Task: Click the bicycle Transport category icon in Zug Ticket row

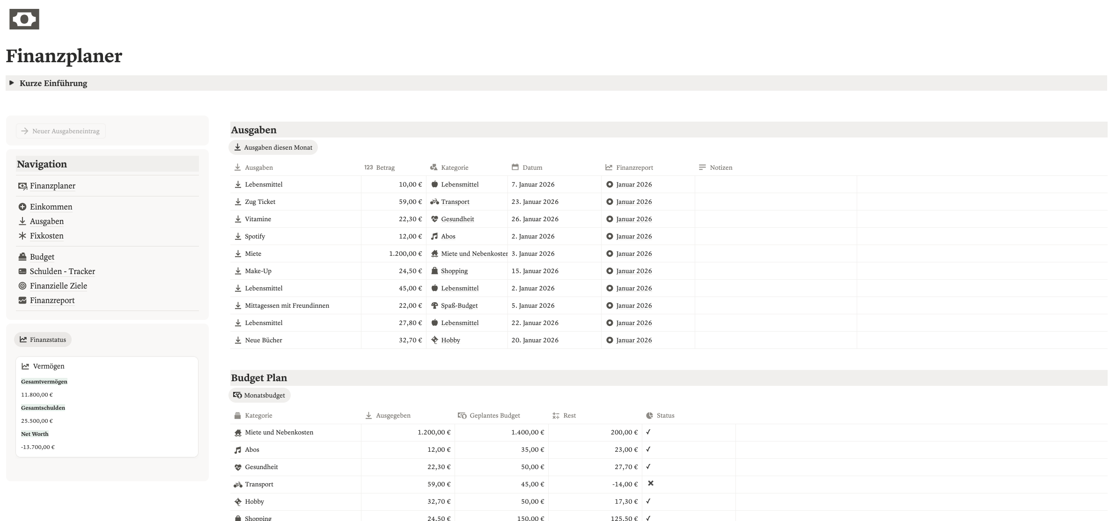Action: click(x=434, y=202)
